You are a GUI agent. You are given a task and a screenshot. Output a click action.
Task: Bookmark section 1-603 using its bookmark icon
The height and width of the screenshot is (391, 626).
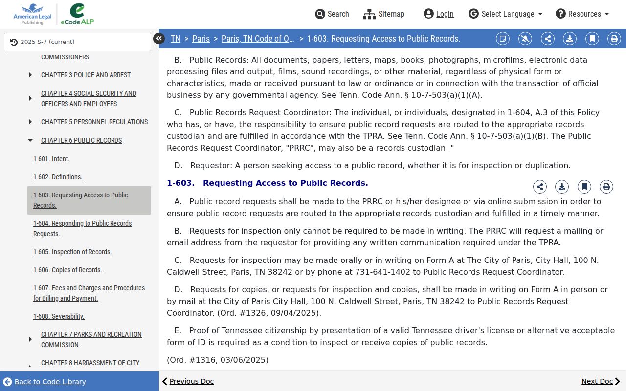[584, 187]
